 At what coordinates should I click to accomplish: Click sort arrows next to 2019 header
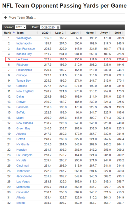coord(123,33)
